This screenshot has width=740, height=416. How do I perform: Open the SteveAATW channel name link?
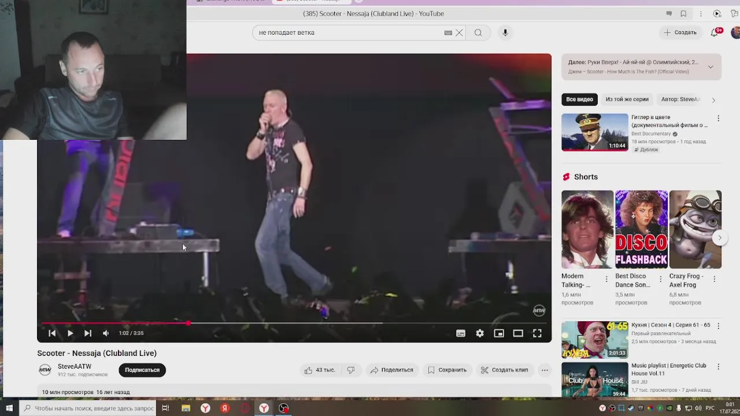[75, 366]
